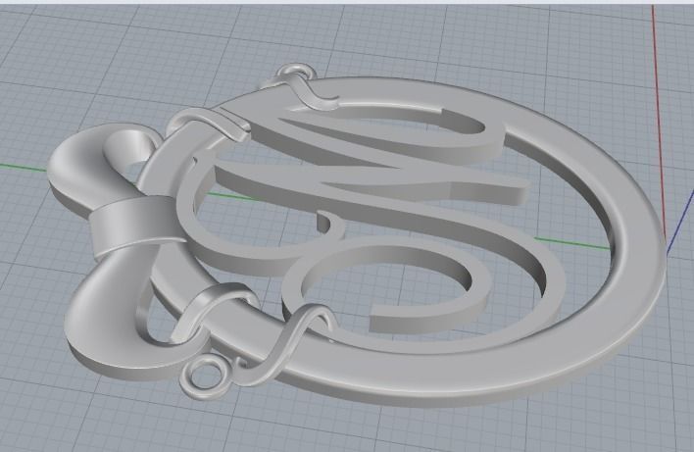Select the small loop at the top of the pendant
The height and width of the screenshot is (452, 694).
point(297,72)
